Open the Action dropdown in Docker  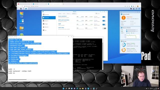coord(68,13)
